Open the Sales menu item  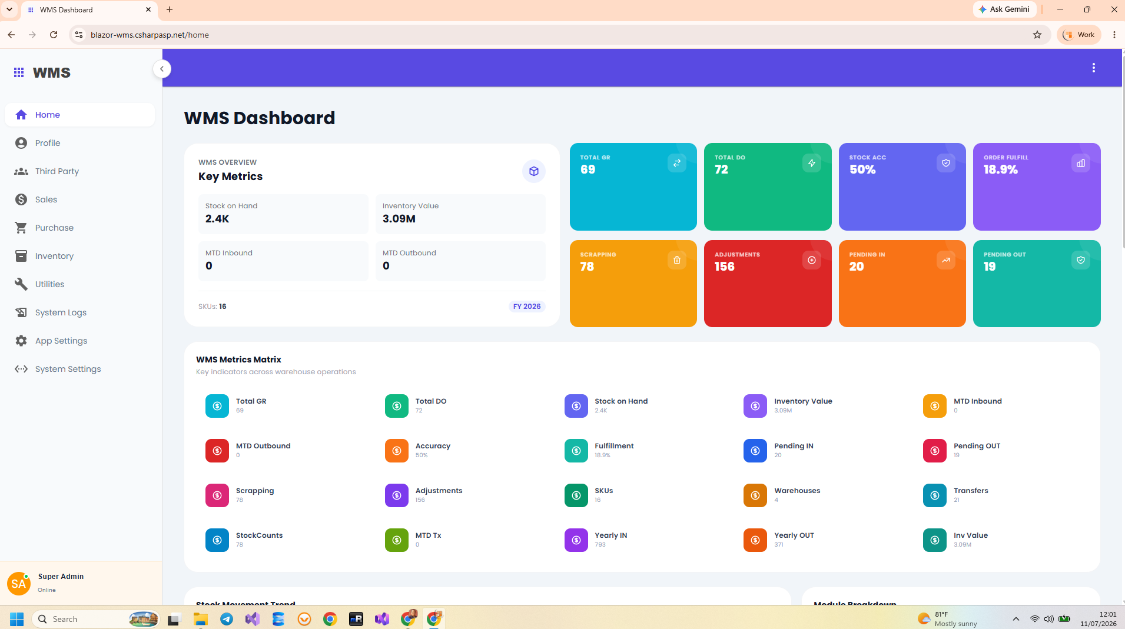tap(79, 199)
